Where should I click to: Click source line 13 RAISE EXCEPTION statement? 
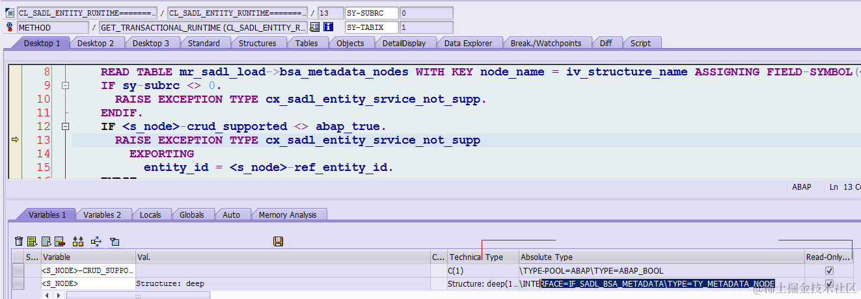point(297,140)
